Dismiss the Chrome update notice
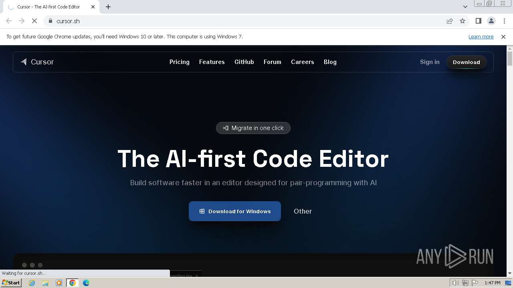The width and height of the screenshot is (513, 288). [x=503, y=36]
